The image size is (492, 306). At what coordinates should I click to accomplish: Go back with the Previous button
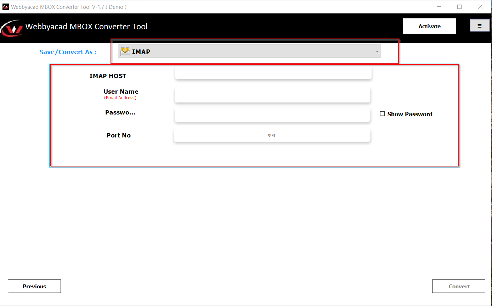click(34, 286)
